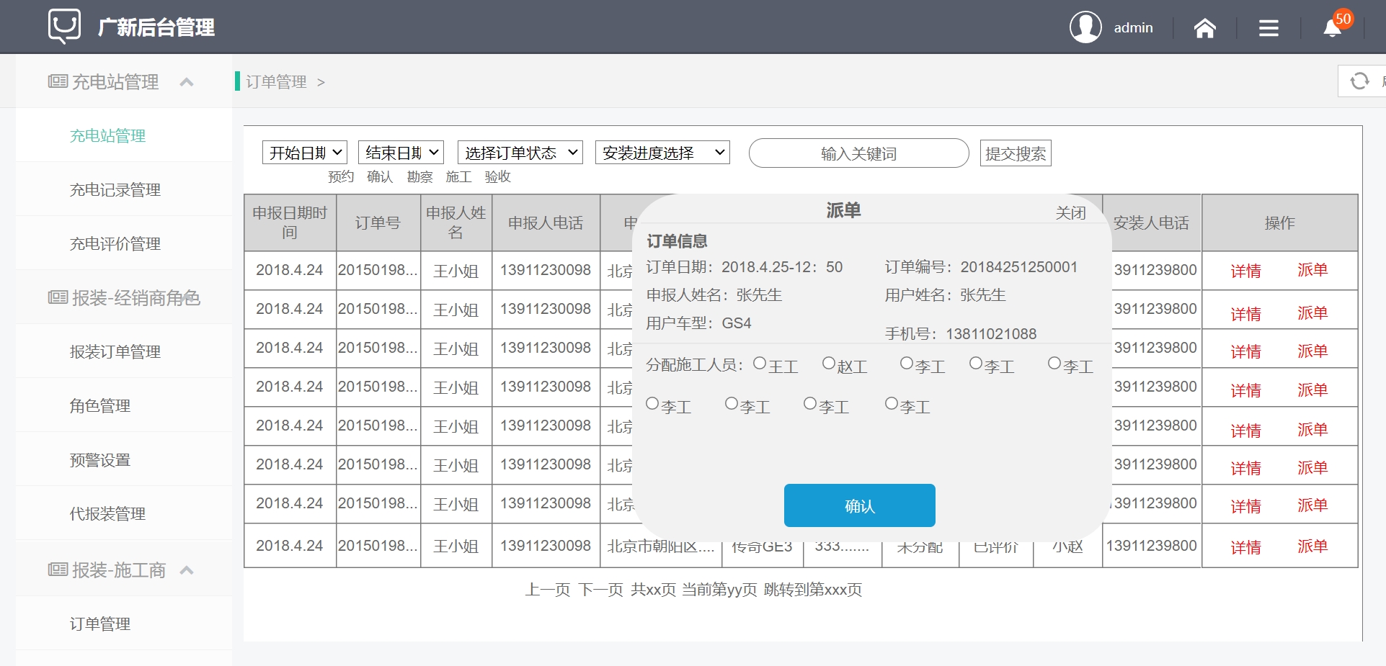This screenshot has height=666, width=1386.
Task: Click 详情 in the first table row
Action: tap(1245, 271)
